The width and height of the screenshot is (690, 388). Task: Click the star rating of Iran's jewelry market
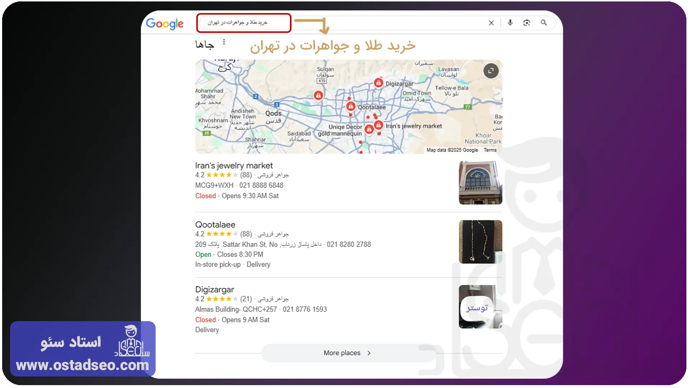click(222, 175)
